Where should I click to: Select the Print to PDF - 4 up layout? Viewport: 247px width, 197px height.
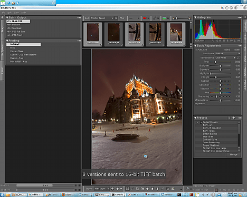click(18, 62)
